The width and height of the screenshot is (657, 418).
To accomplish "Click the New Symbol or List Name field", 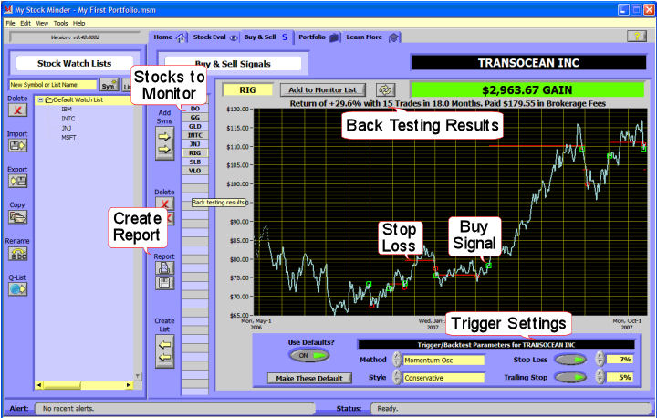I will [53, 85].
